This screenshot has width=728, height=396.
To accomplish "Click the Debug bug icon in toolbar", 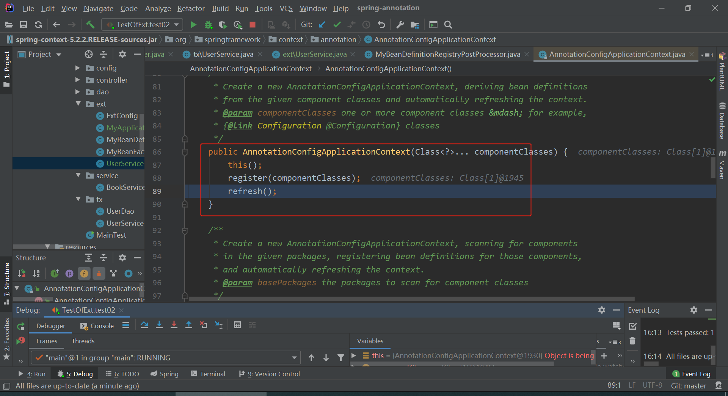I will [x=208, y=25].
